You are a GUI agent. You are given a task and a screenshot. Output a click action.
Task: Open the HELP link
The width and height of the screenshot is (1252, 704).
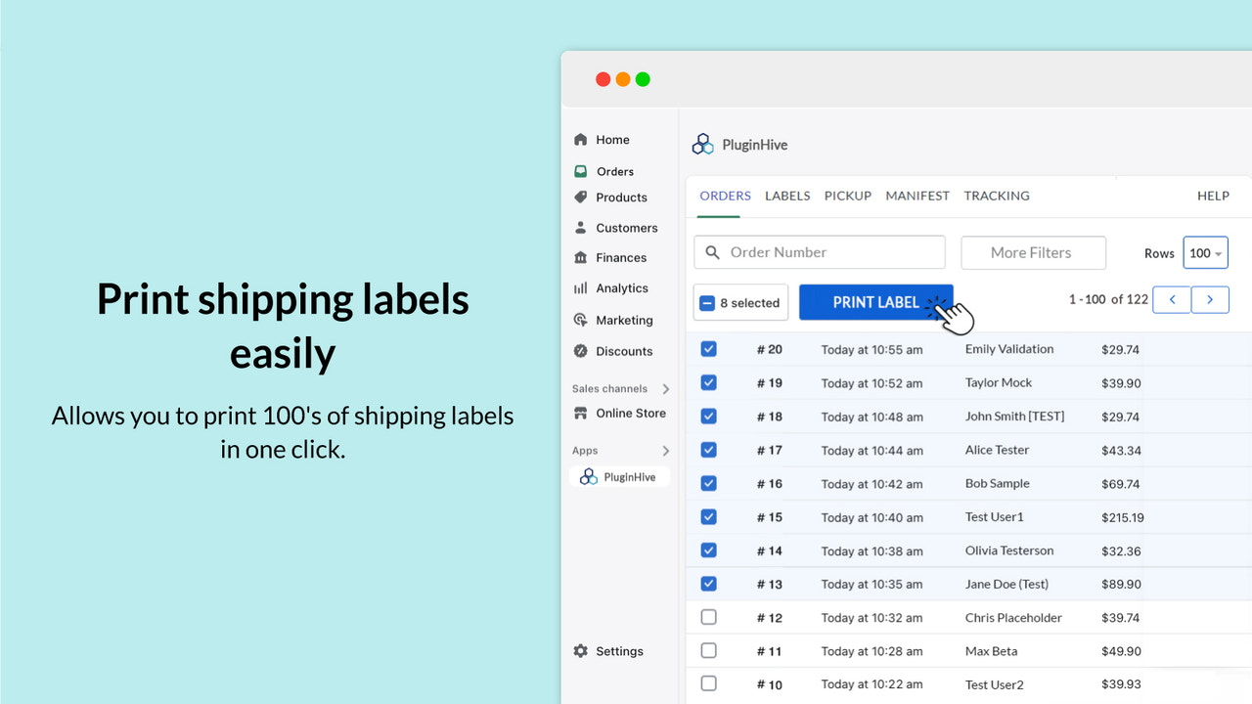1213,196
